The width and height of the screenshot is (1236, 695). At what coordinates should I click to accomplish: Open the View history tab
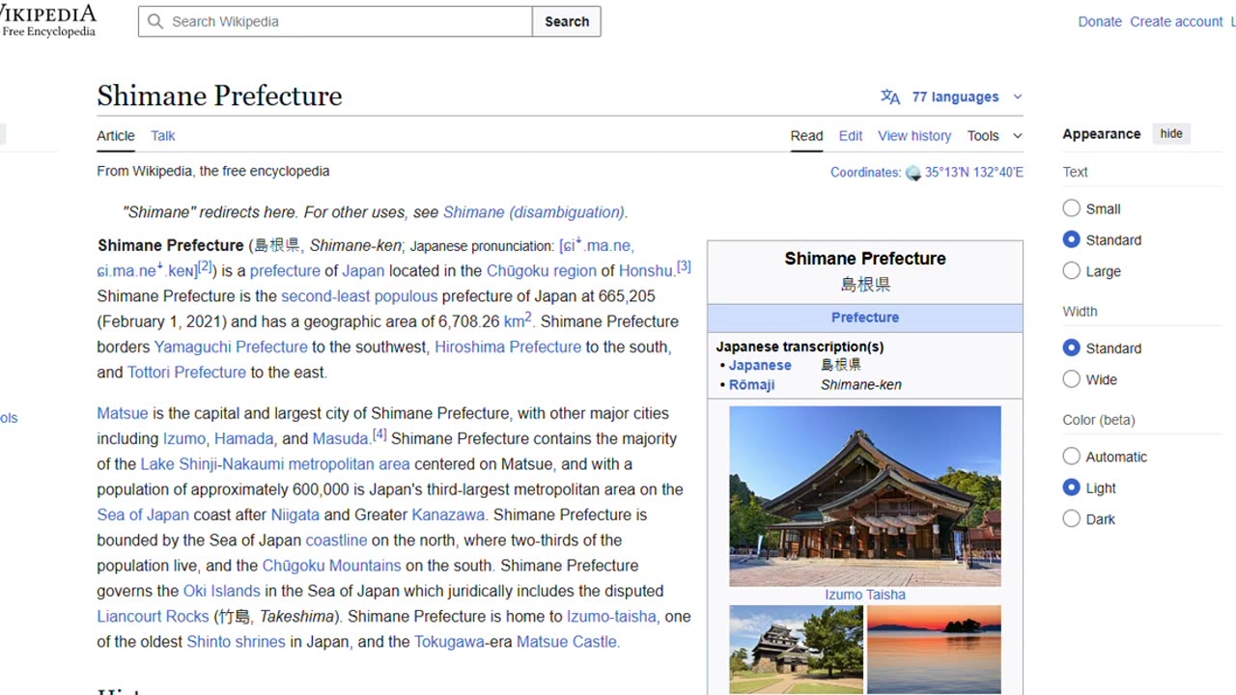914,136
